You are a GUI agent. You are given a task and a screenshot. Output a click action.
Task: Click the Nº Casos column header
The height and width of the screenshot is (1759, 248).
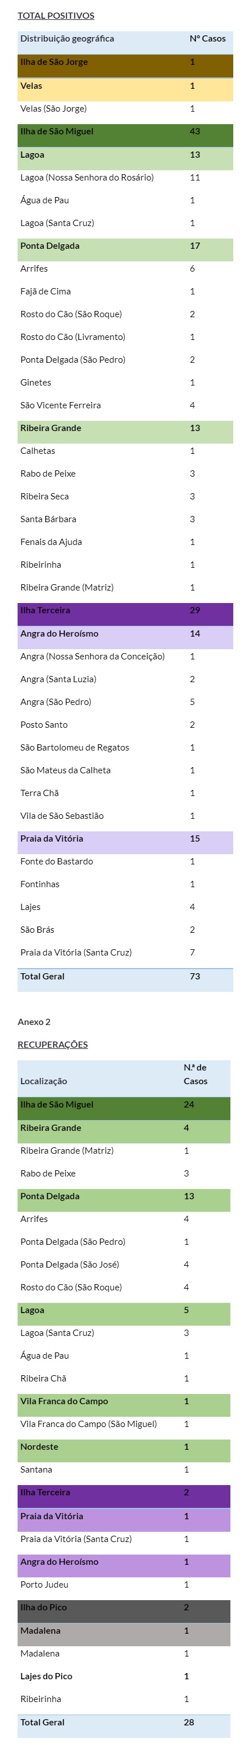coord(208,39)
